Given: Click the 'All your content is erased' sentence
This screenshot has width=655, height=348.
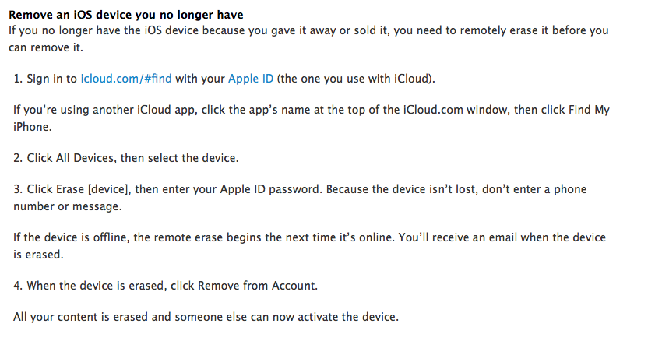Looking at the screenshot, I should coord(206,317).
